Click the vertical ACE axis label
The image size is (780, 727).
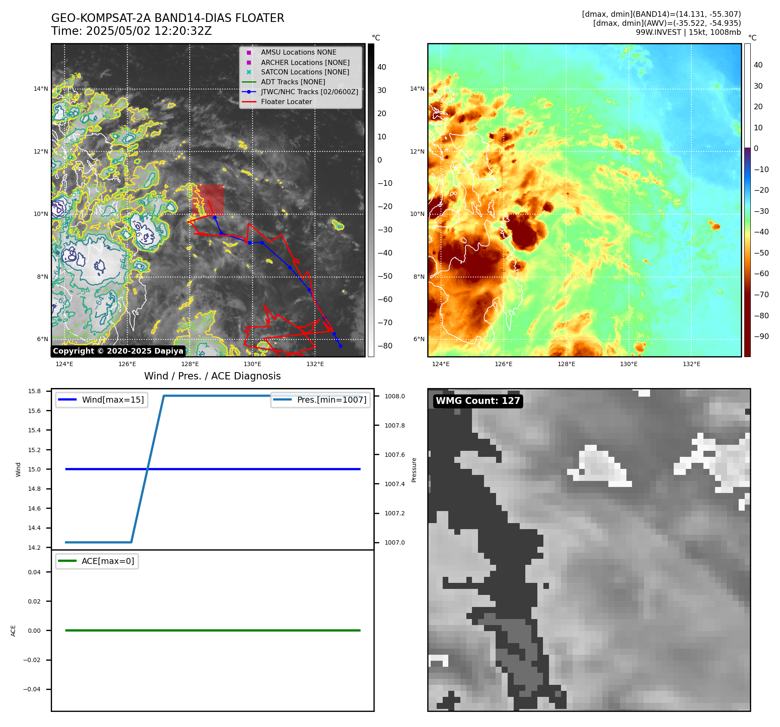point(13,631)
